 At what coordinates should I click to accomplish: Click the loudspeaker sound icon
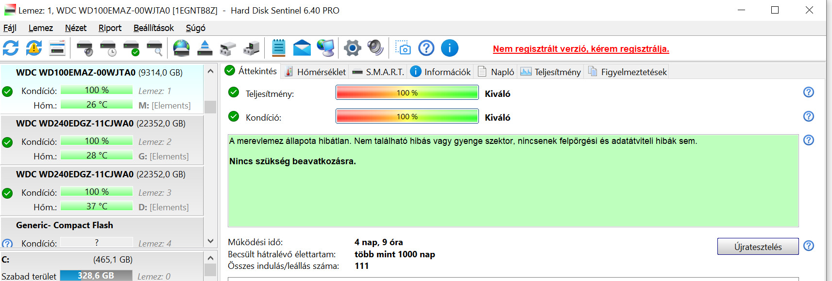point(375,48)
